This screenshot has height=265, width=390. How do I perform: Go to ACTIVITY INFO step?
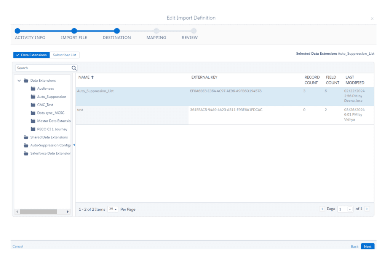tap(30, 38)
